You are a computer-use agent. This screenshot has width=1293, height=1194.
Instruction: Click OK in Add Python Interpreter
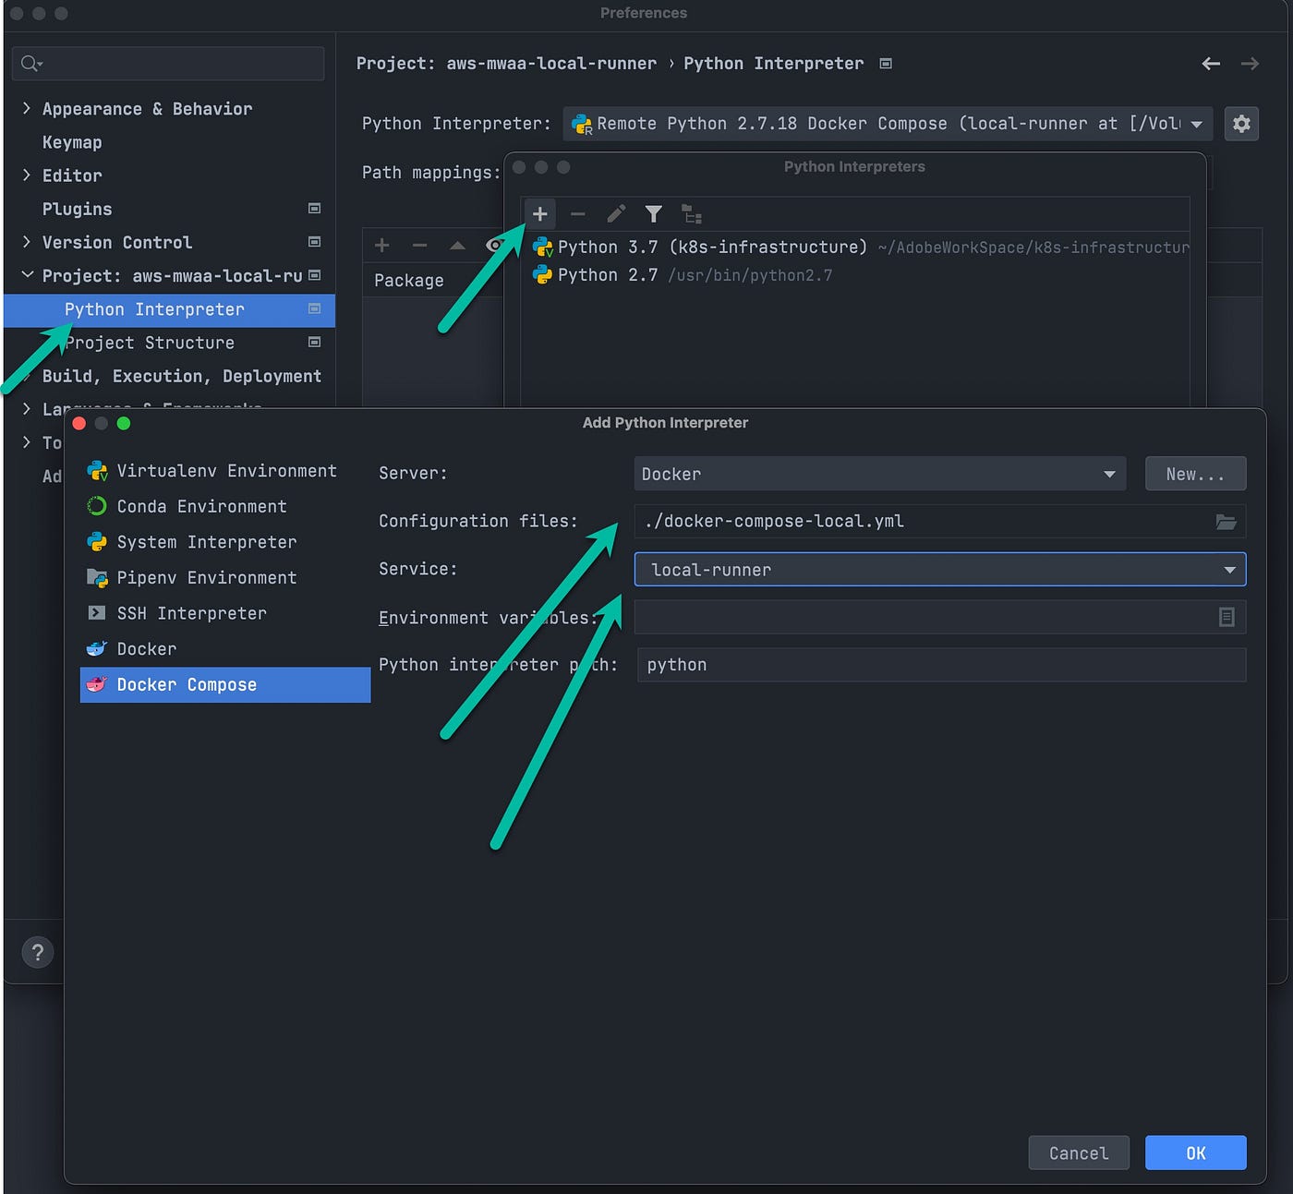(1195, 1153)
